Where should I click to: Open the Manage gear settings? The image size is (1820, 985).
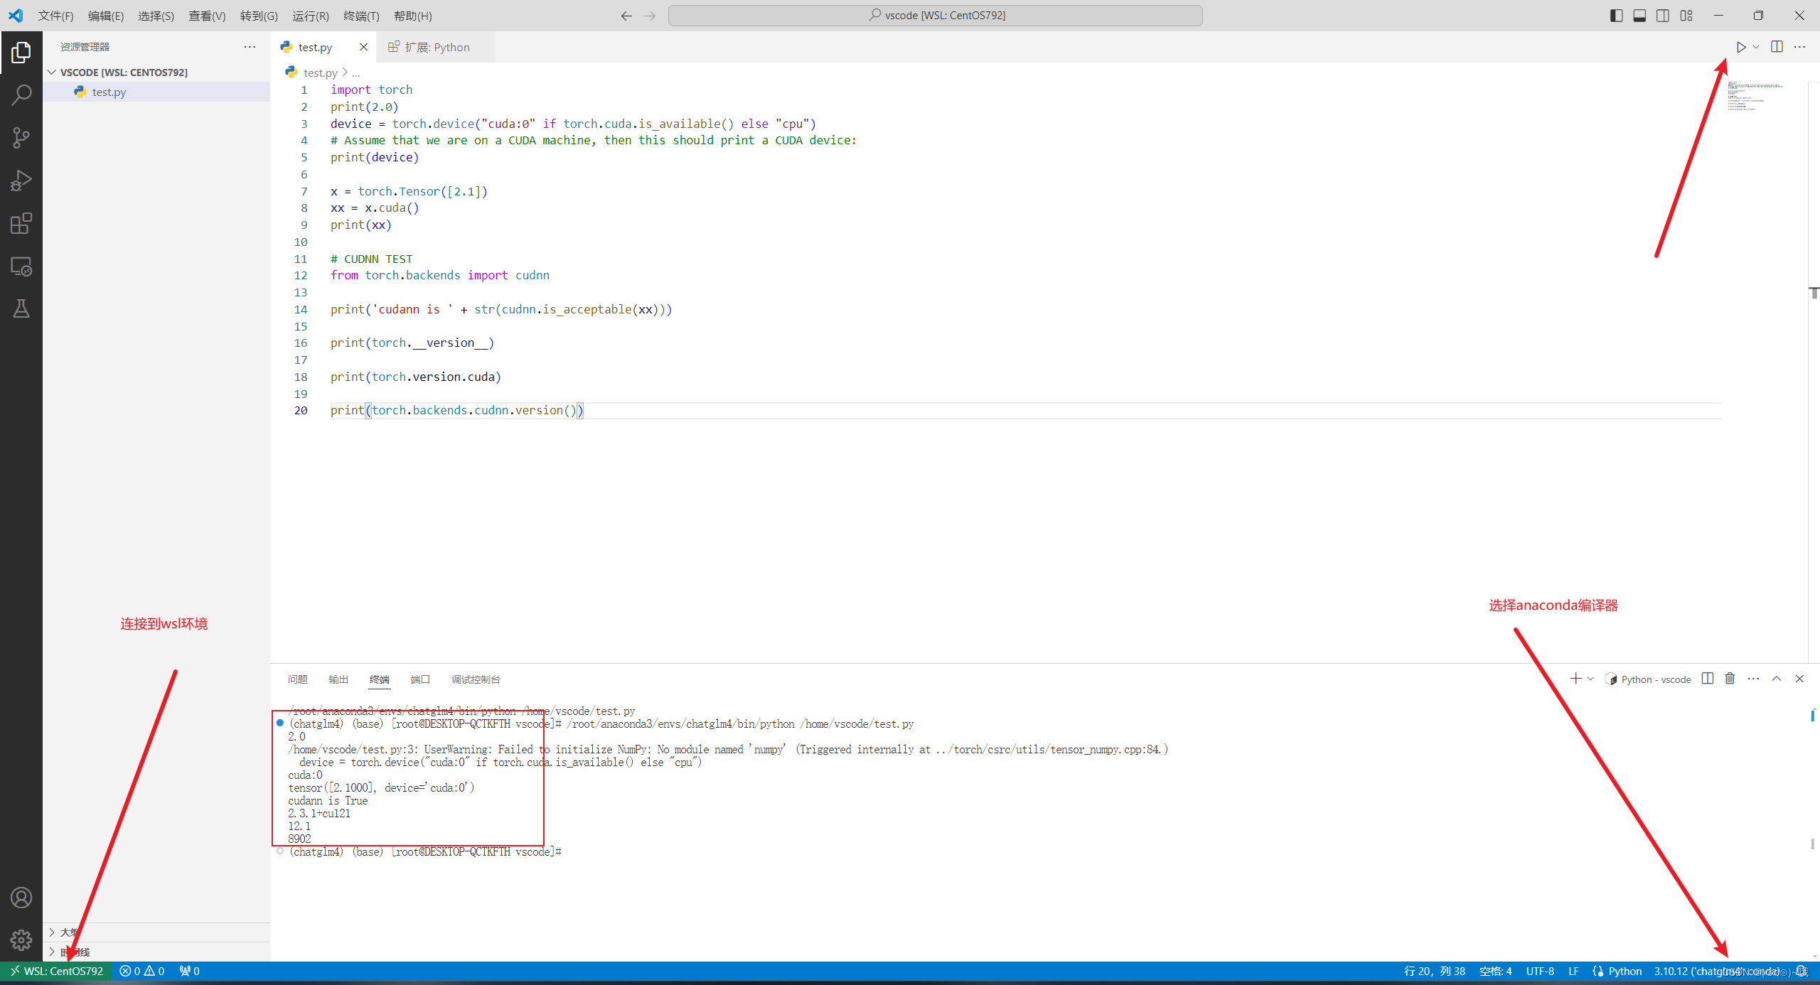pyautogui.click(x=21, y=940)
